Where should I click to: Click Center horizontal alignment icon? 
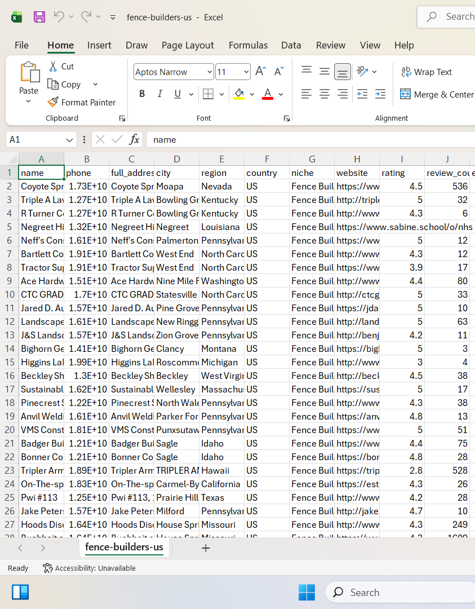point(325,94)
